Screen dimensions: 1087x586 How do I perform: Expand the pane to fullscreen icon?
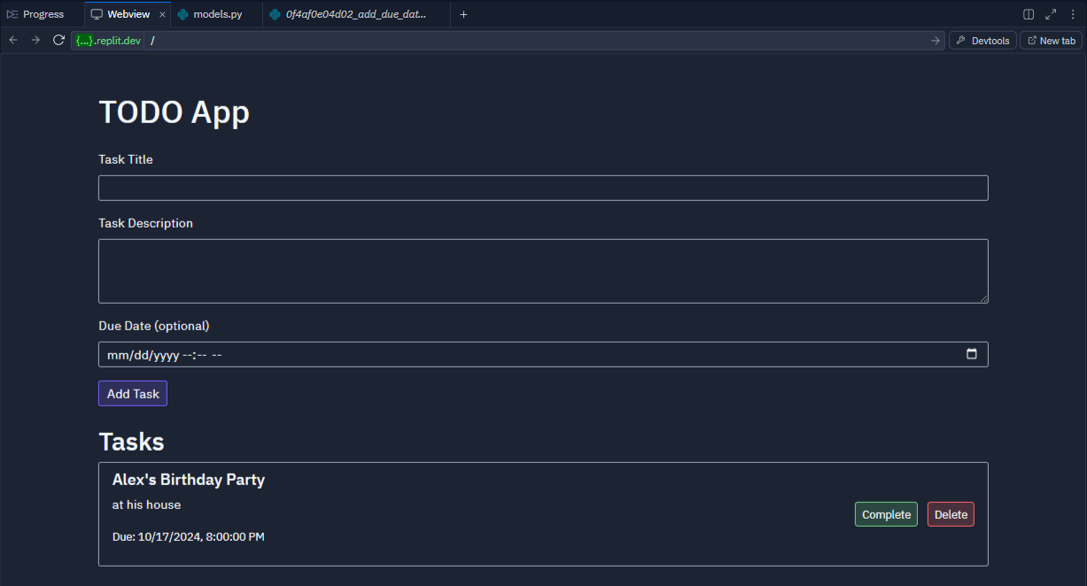[x=1051, y=14]
